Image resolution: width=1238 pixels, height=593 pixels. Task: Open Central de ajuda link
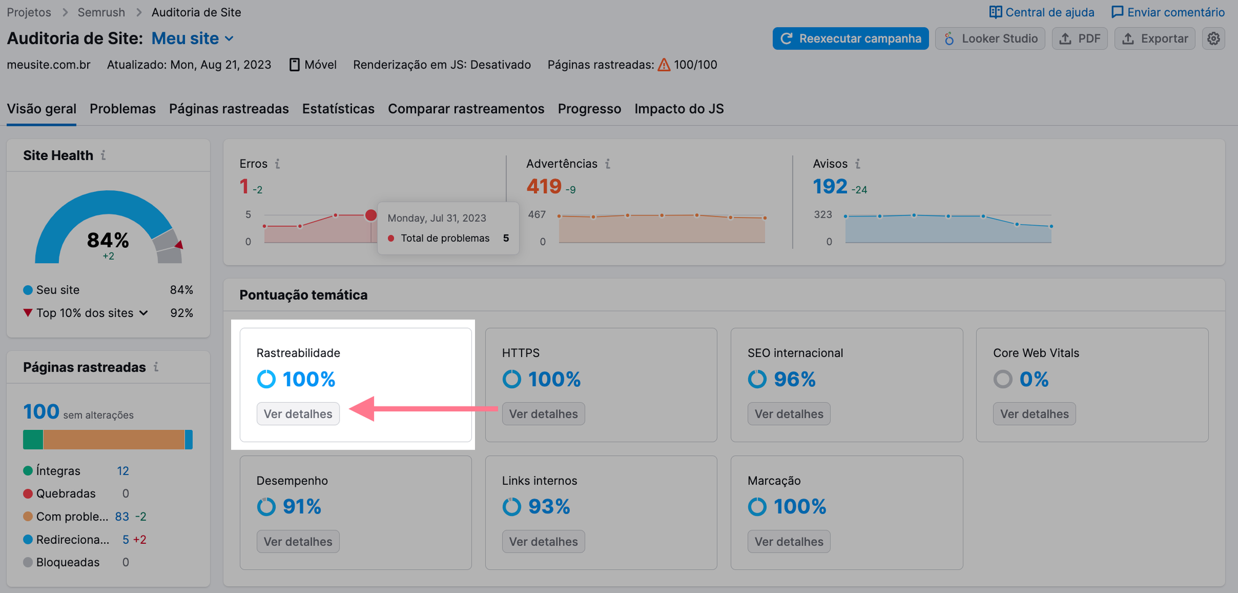click(1042, 12)
